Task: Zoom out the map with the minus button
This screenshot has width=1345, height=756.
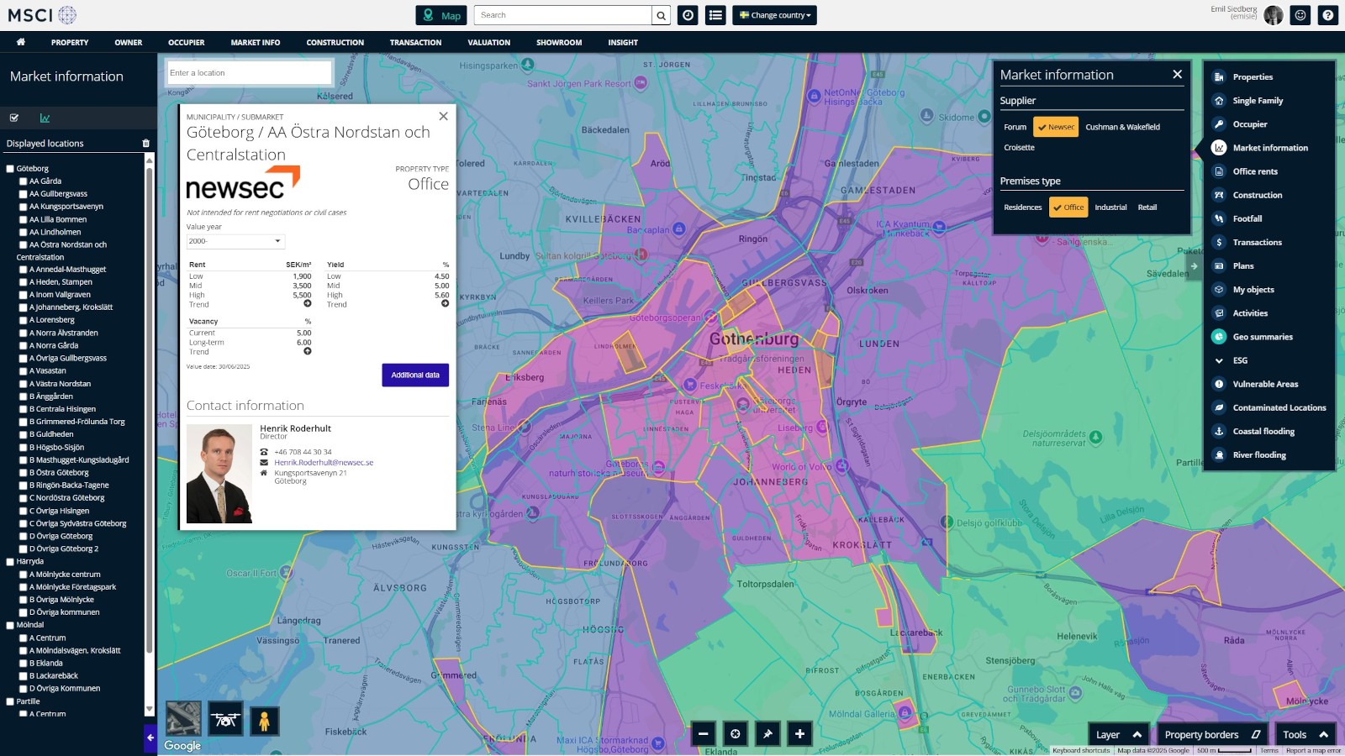Action: (x=704, y=733)
